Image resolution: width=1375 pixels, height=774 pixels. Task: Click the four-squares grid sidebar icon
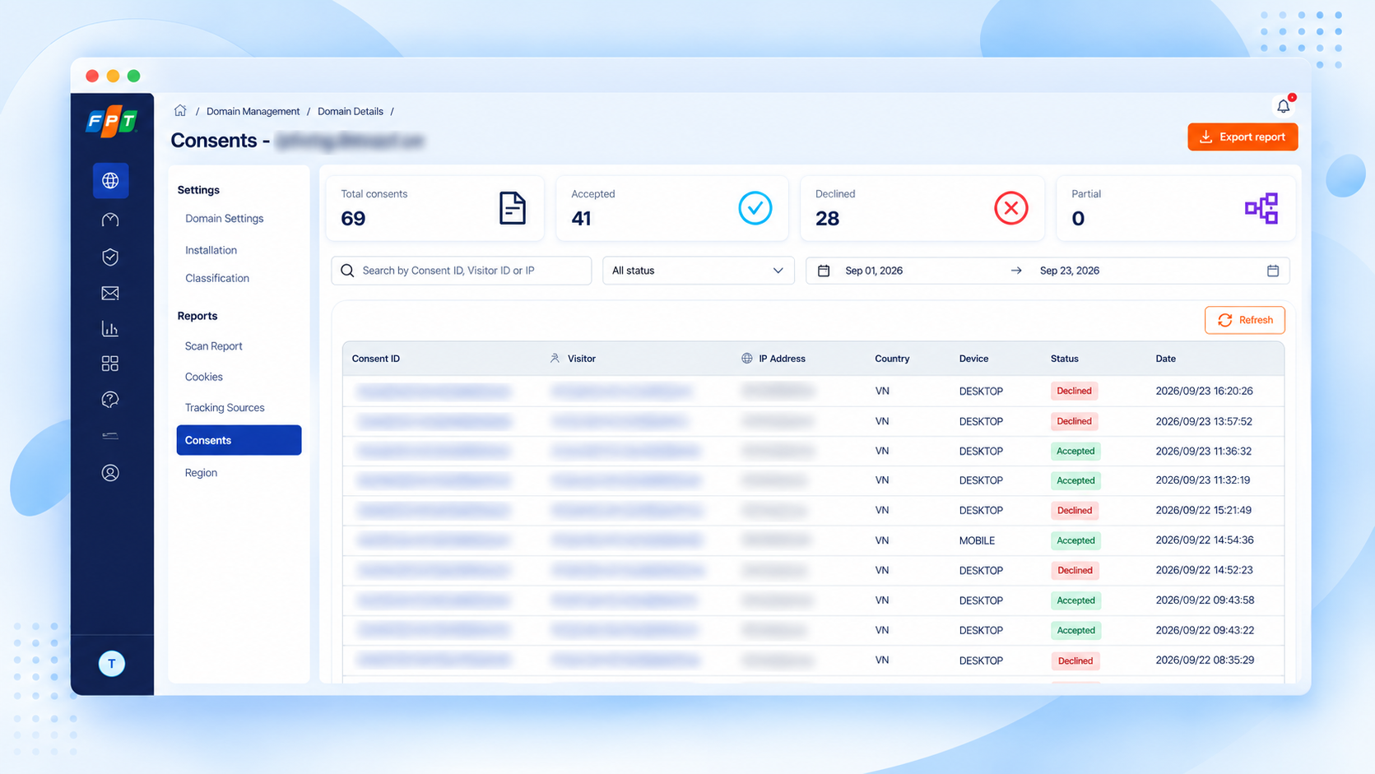coord(110,364)
